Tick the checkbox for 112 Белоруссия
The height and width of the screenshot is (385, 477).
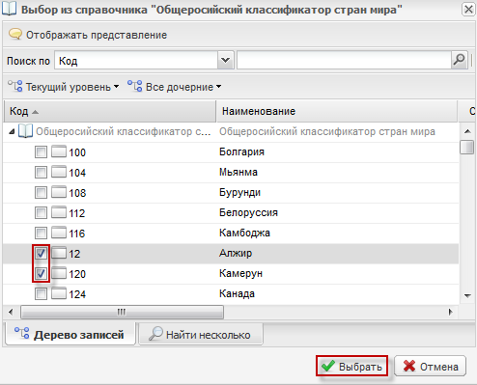point(41,213)
